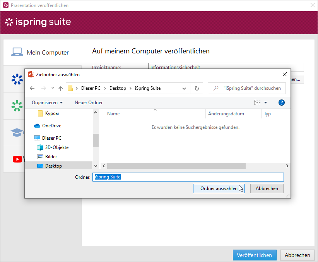
Task: Click the folder icon in address bar
Action: pos(70,88)
